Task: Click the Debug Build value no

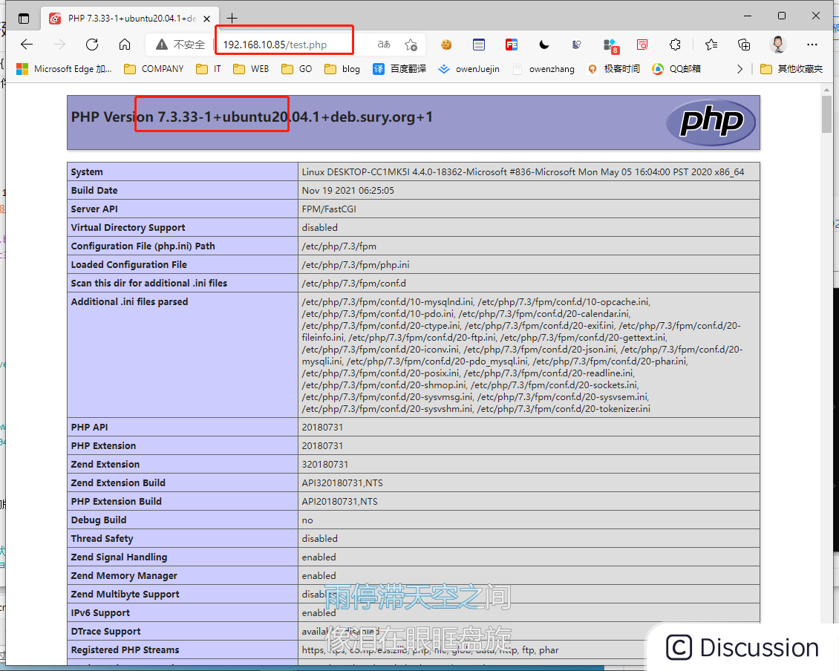Action: (307, 520)
